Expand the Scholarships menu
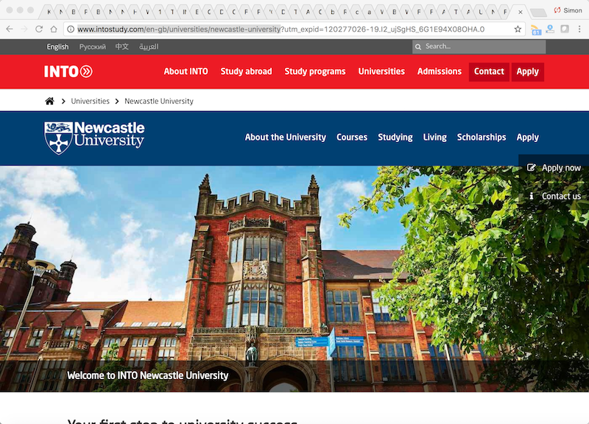Viewport: 589px width, 424px height. (x=482, y=138)
